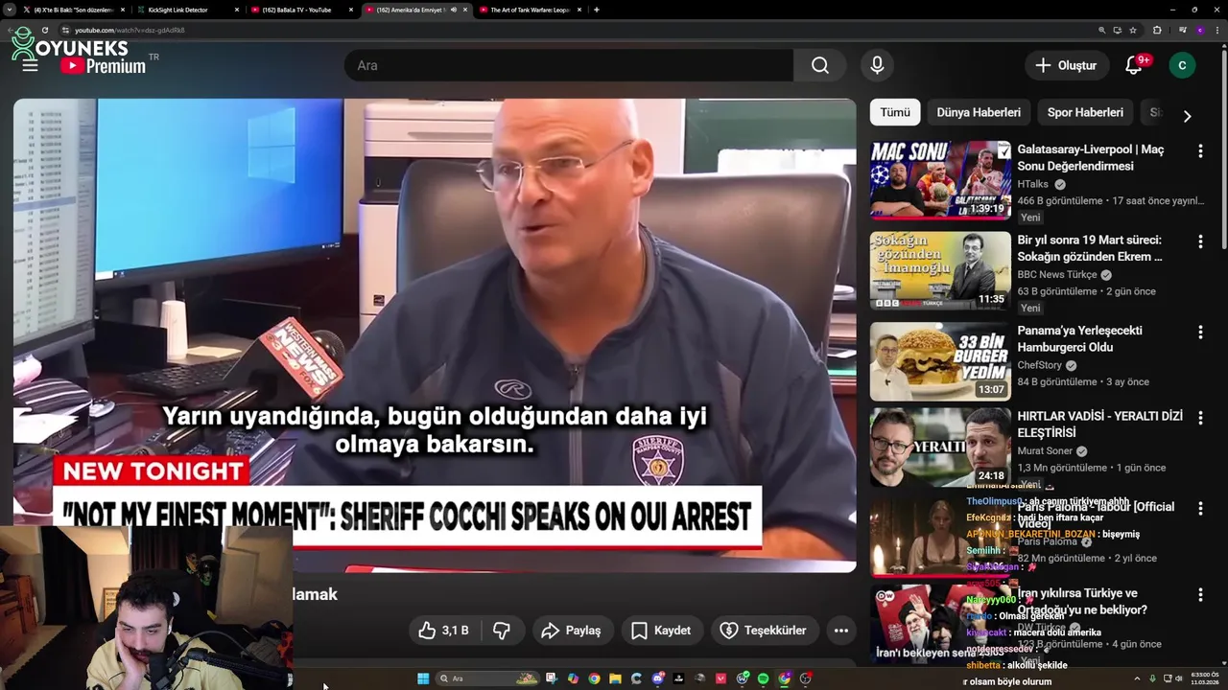The image size is (1228, 690).
Task: Open options for HIRTLAR VADİSİ video
Action: click(x=1200, y=418)
